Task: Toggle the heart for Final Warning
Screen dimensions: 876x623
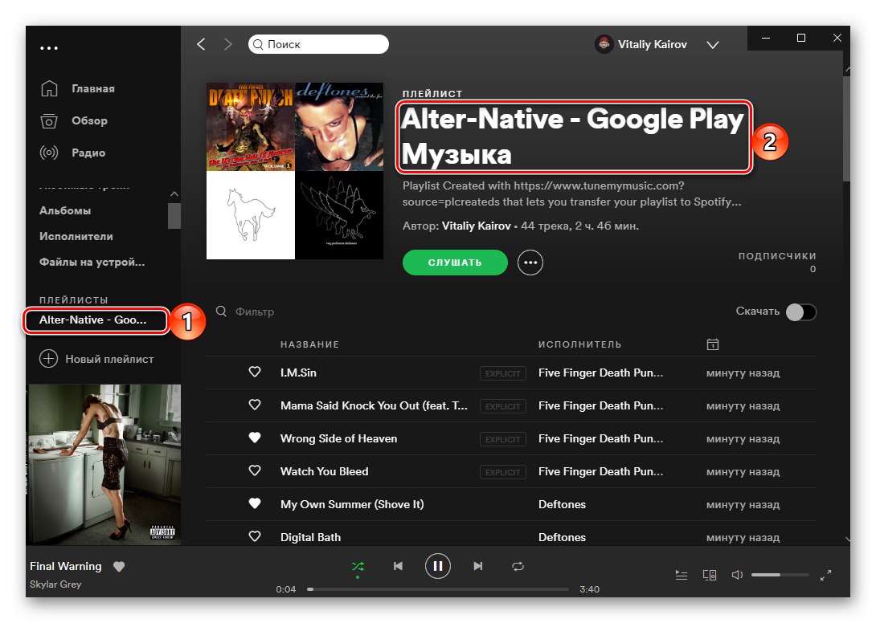Action: 119,567
